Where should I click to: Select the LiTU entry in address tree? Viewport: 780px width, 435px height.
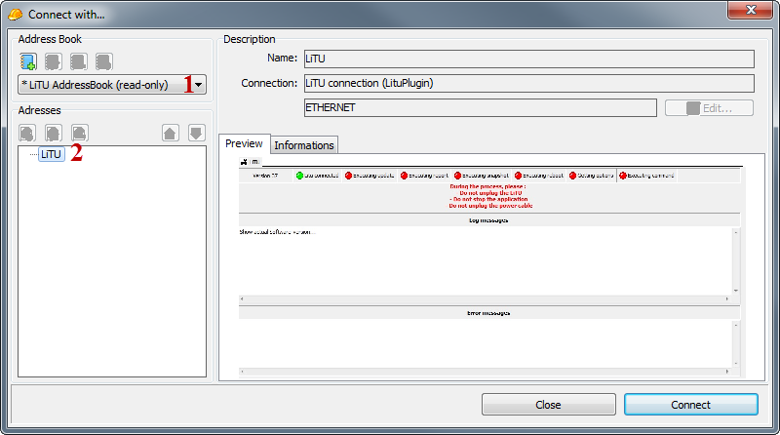[52, 154]
